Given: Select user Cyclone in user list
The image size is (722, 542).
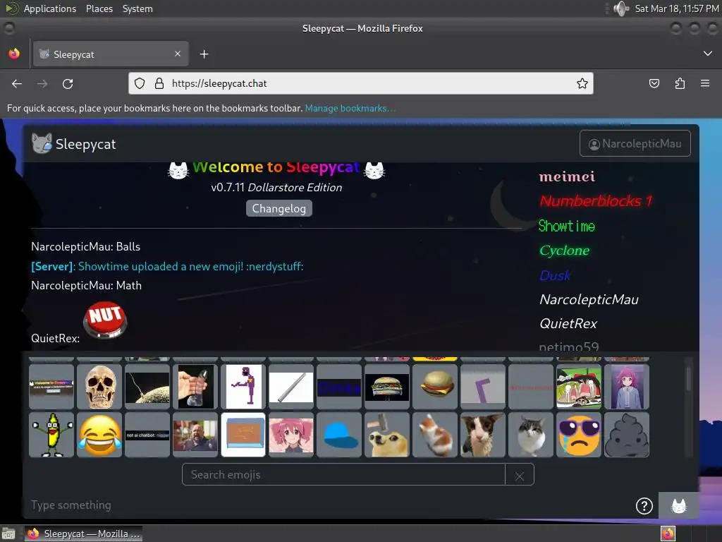Looking at the screenshot, I should (564, 251).
